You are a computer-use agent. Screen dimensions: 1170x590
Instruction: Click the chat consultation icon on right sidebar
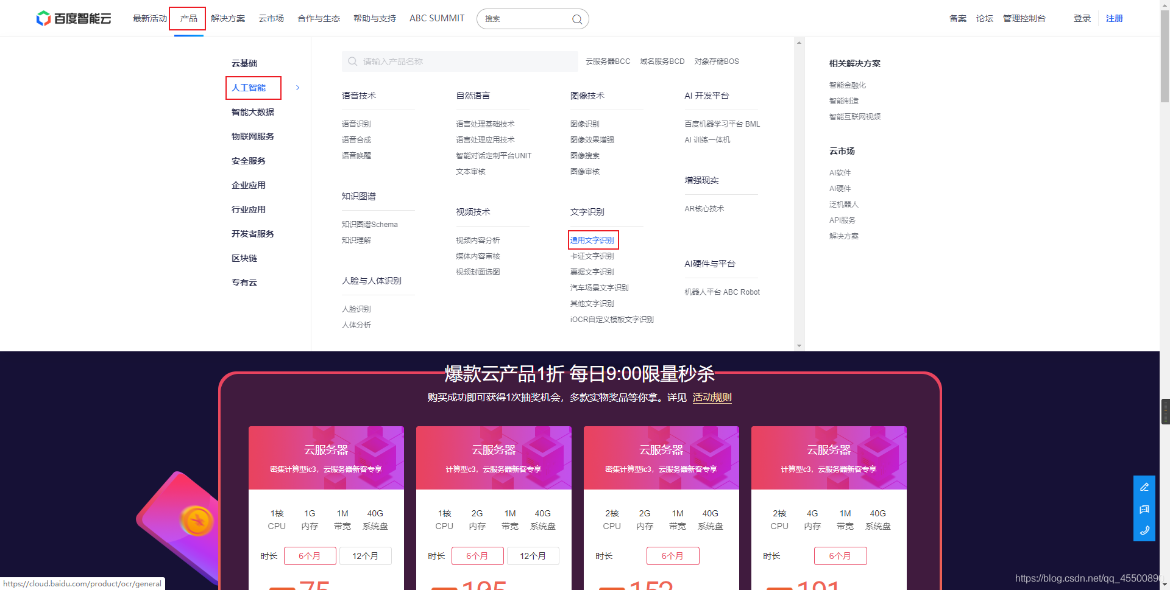pos(1144,509)
